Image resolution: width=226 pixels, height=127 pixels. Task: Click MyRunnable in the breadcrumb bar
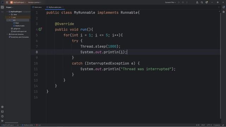tap(28, 125)
